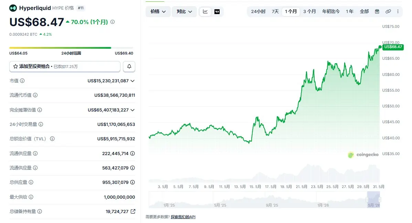
Task: Click the info icon next to first 流通供应量 label
Action: tap(35, 153)
